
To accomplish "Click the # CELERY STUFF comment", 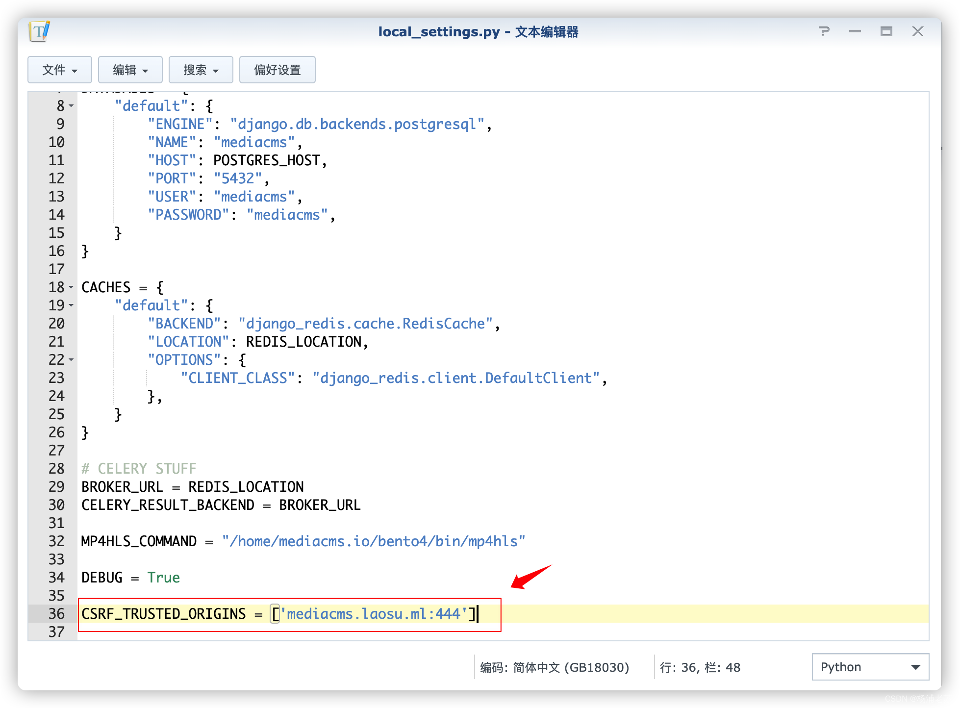I will coord(139,469).
